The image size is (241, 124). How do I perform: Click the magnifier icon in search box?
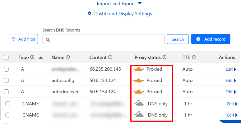pos(48,40)
